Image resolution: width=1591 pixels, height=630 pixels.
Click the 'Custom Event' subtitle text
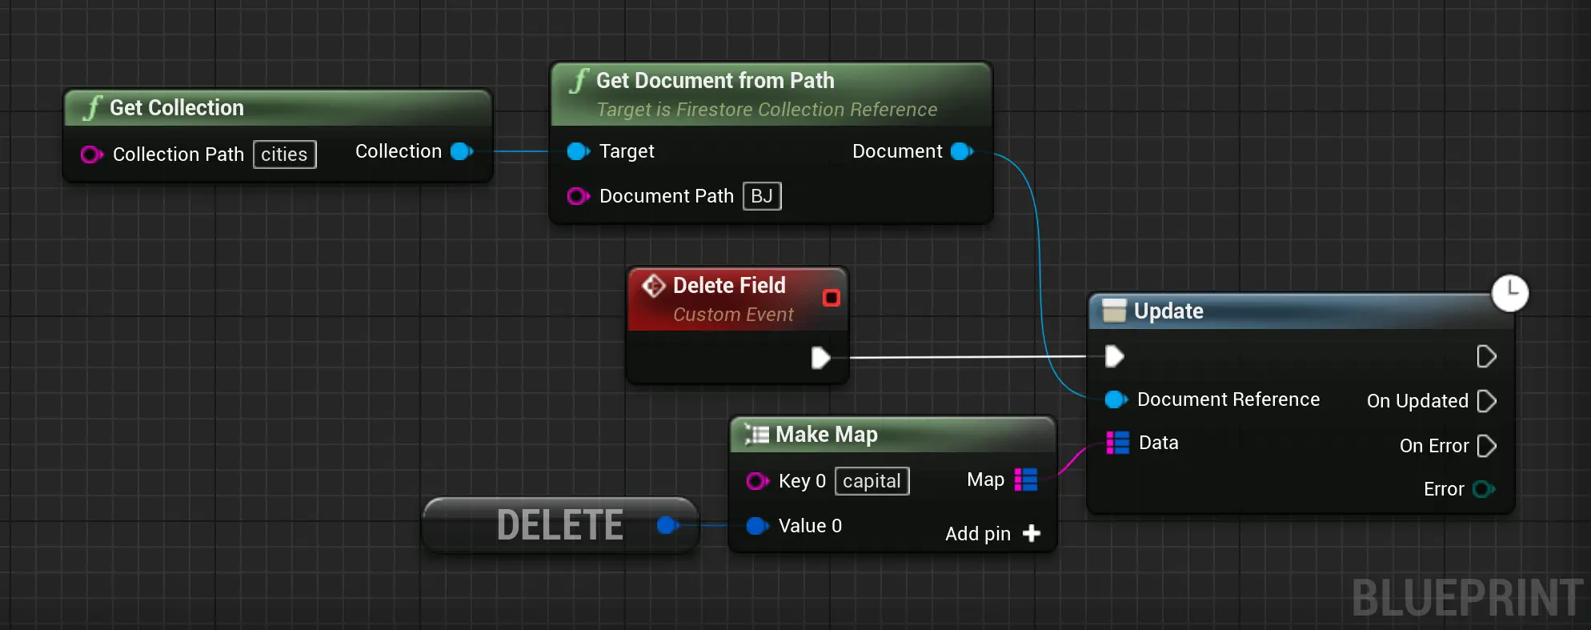pos(733,315)
